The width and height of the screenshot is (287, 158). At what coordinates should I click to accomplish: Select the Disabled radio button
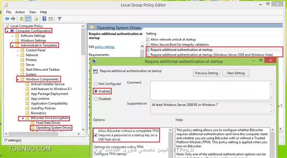[96, 99]
